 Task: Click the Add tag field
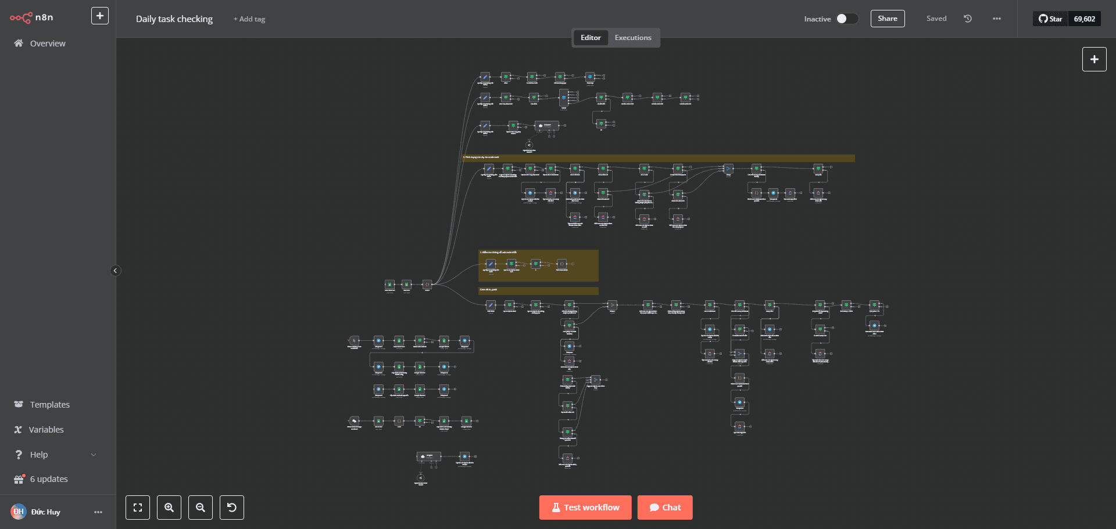[x=249, y=19]
